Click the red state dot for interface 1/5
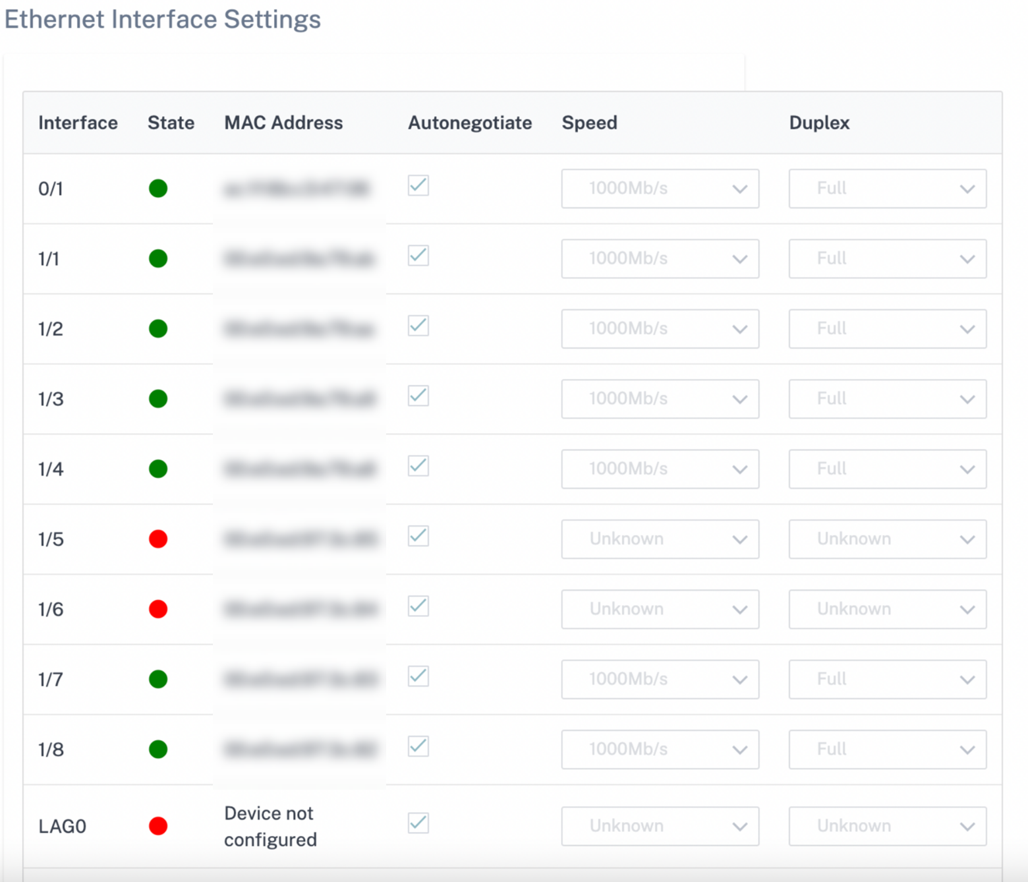The height and width of the screenshot is (882, 1028). pos(158,539)
